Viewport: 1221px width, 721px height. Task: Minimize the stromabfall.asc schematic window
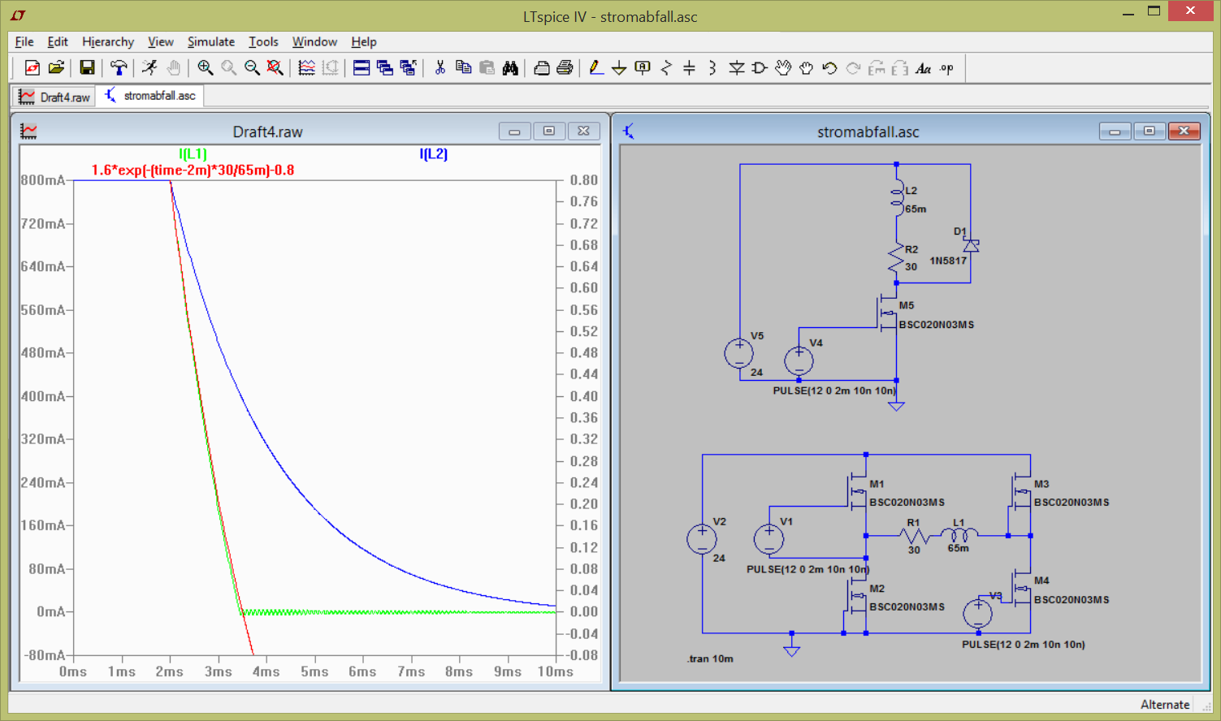coord(1115,131)
